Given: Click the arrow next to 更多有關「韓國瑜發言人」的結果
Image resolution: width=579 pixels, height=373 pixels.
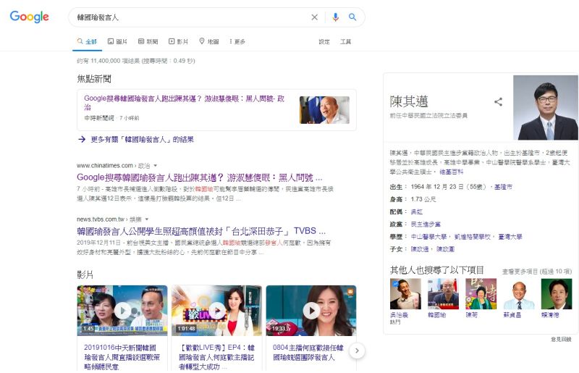Looking at the screenshot, I should coord(82,139).
